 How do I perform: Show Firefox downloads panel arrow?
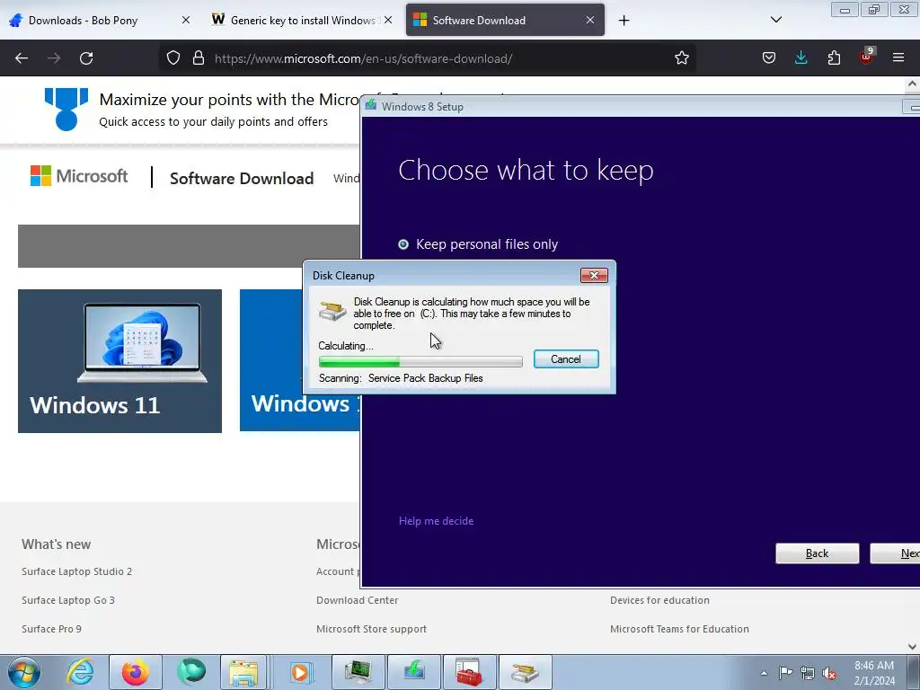click(801, 58)
